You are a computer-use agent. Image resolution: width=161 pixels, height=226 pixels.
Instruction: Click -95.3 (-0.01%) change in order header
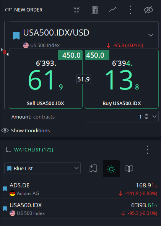pyautogui.click(x=128, y=46)
